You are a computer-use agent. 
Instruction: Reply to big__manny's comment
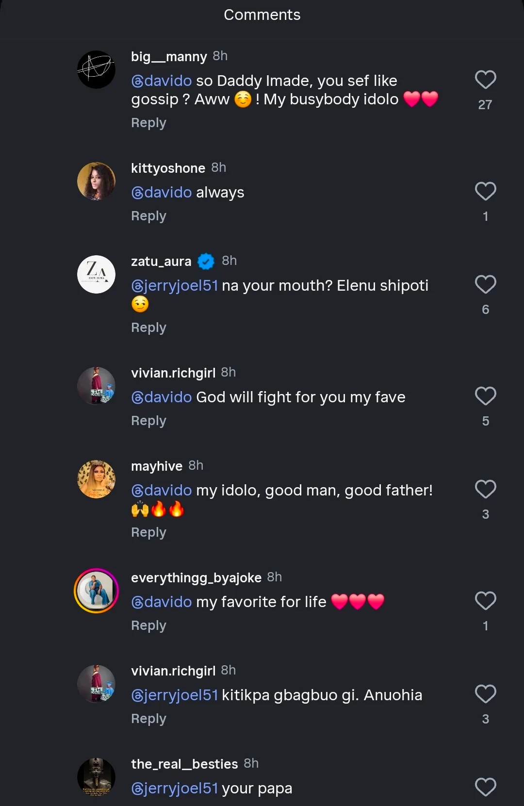point(148,123)
